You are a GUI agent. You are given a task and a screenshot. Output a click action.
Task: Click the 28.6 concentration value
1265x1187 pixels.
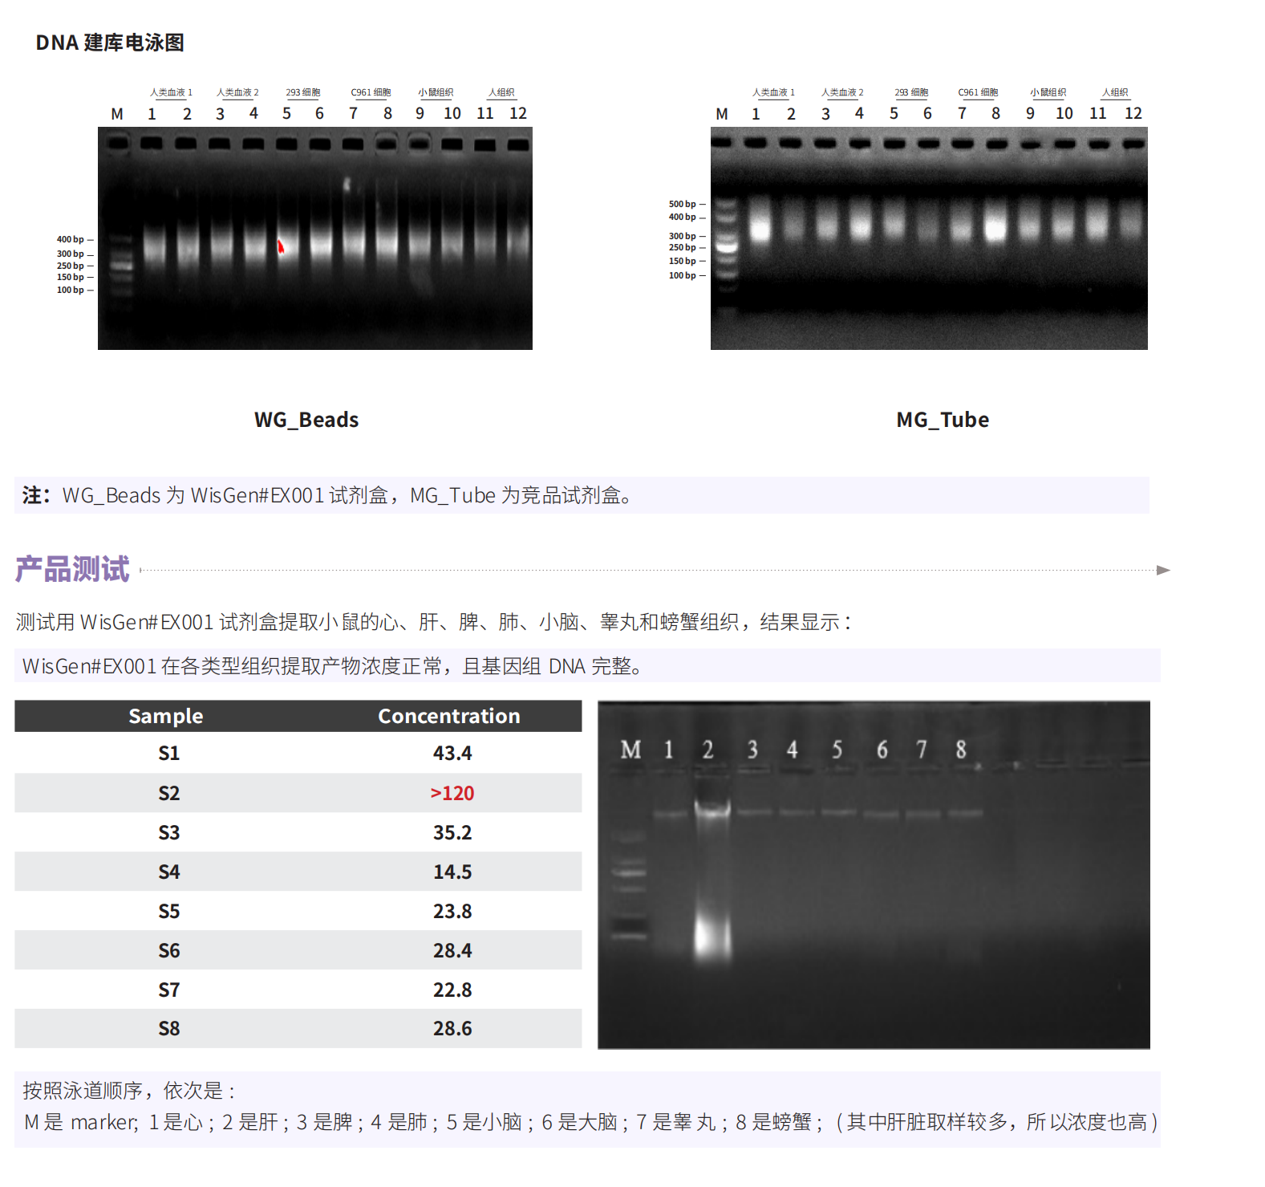pyautogui.click(x=452, y=1028)
